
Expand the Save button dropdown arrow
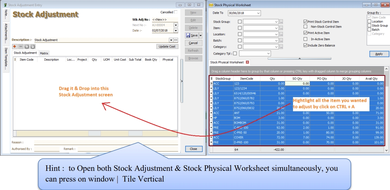(x=201, y=35)
